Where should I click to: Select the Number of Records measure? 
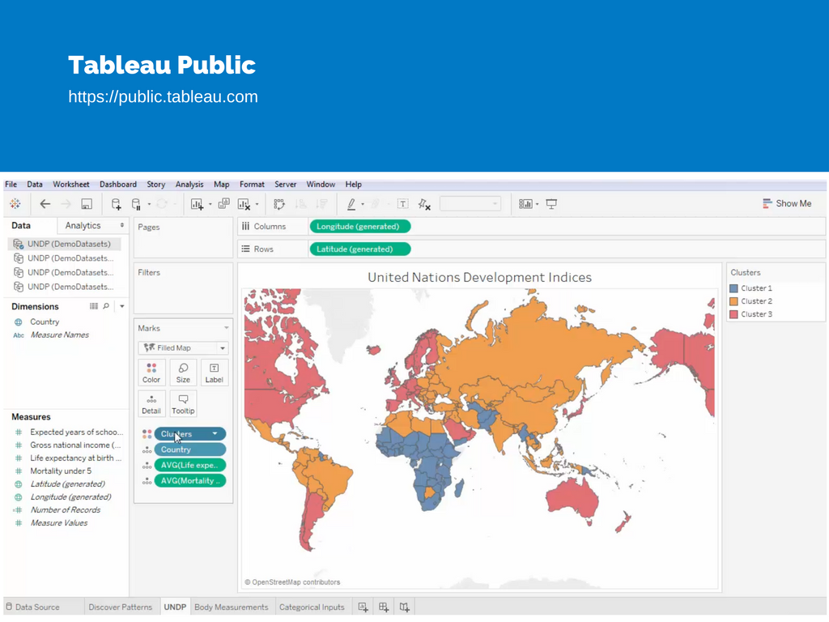click(x=65, y=510)
